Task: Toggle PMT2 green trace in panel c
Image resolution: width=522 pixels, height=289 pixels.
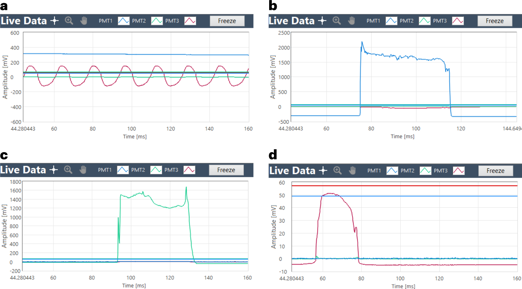Action: click(156, 170)
